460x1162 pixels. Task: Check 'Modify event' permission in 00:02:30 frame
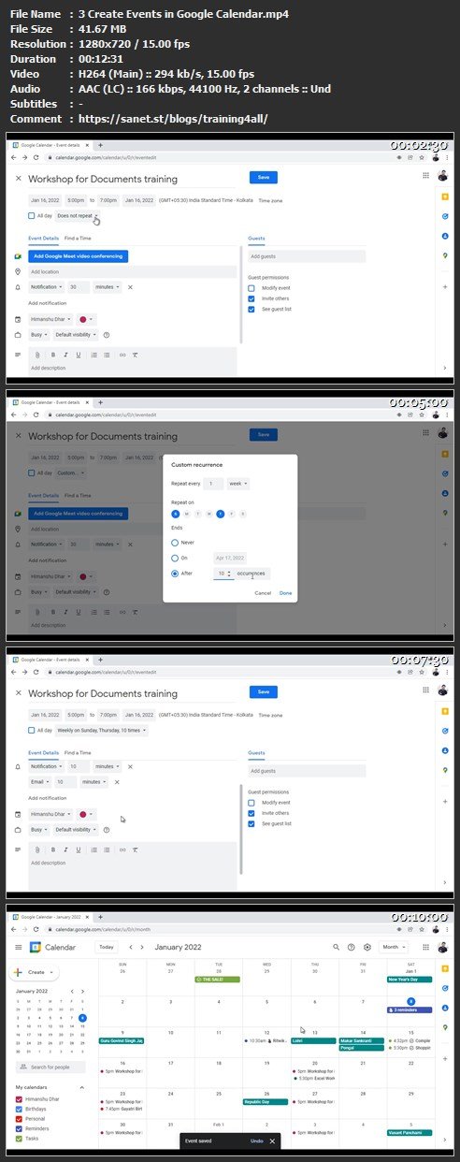tap(252, 288)
